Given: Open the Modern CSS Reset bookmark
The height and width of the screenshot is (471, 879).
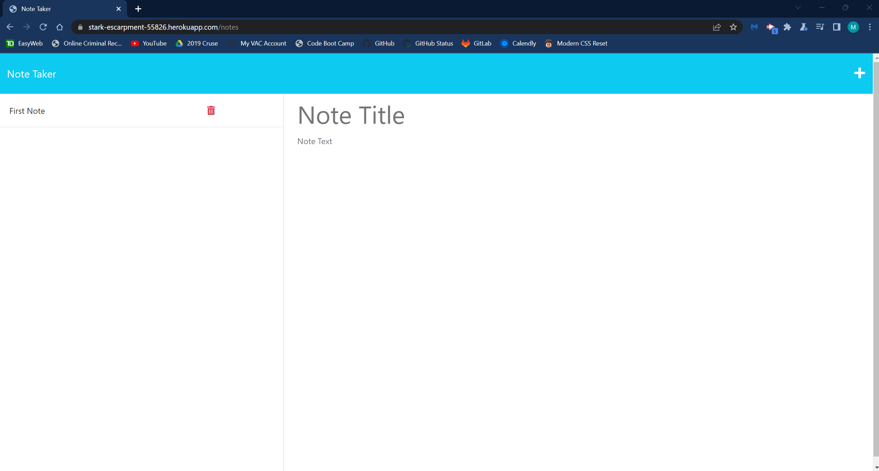Looking at the screenshot, I should pos(582,43).
